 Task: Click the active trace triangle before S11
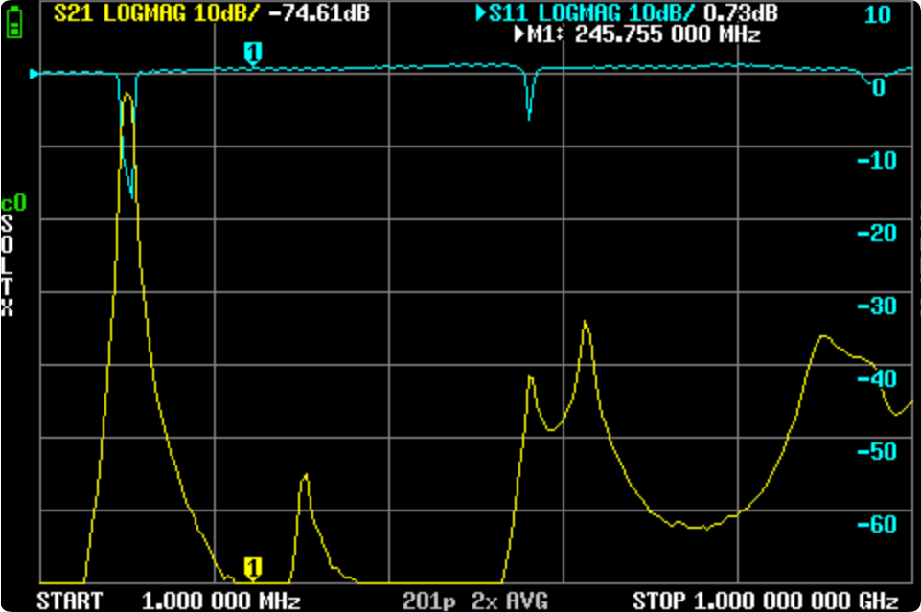(481, 12)
